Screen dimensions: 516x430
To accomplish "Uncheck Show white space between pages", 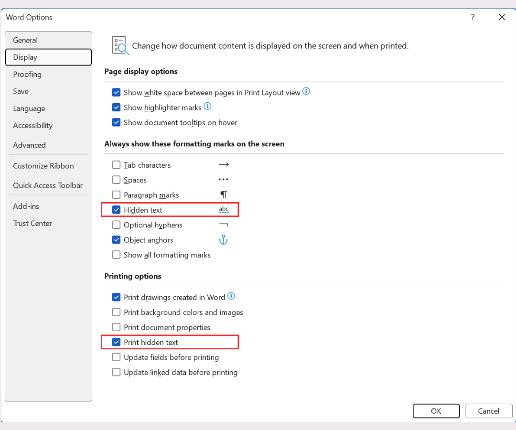I will pyautogui.click(x=116, y=92).
